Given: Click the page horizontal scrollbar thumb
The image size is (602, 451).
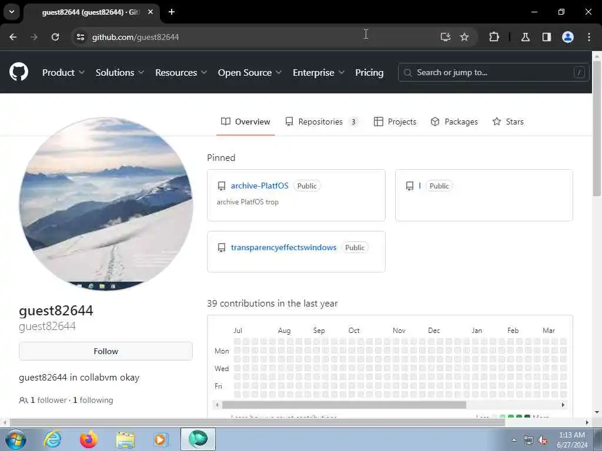Looking at the screenshot, I should tap(257, 422).
